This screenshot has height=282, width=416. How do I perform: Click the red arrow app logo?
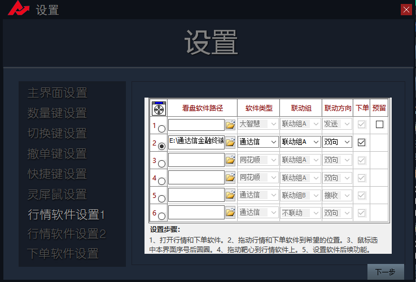pos(18,8)
